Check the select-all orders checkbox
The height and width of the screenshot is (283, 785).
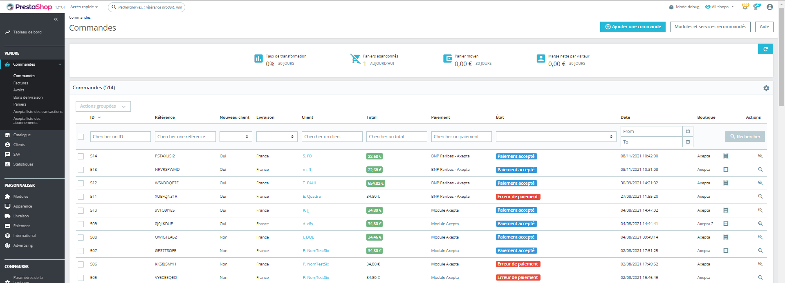click(81, 137)
